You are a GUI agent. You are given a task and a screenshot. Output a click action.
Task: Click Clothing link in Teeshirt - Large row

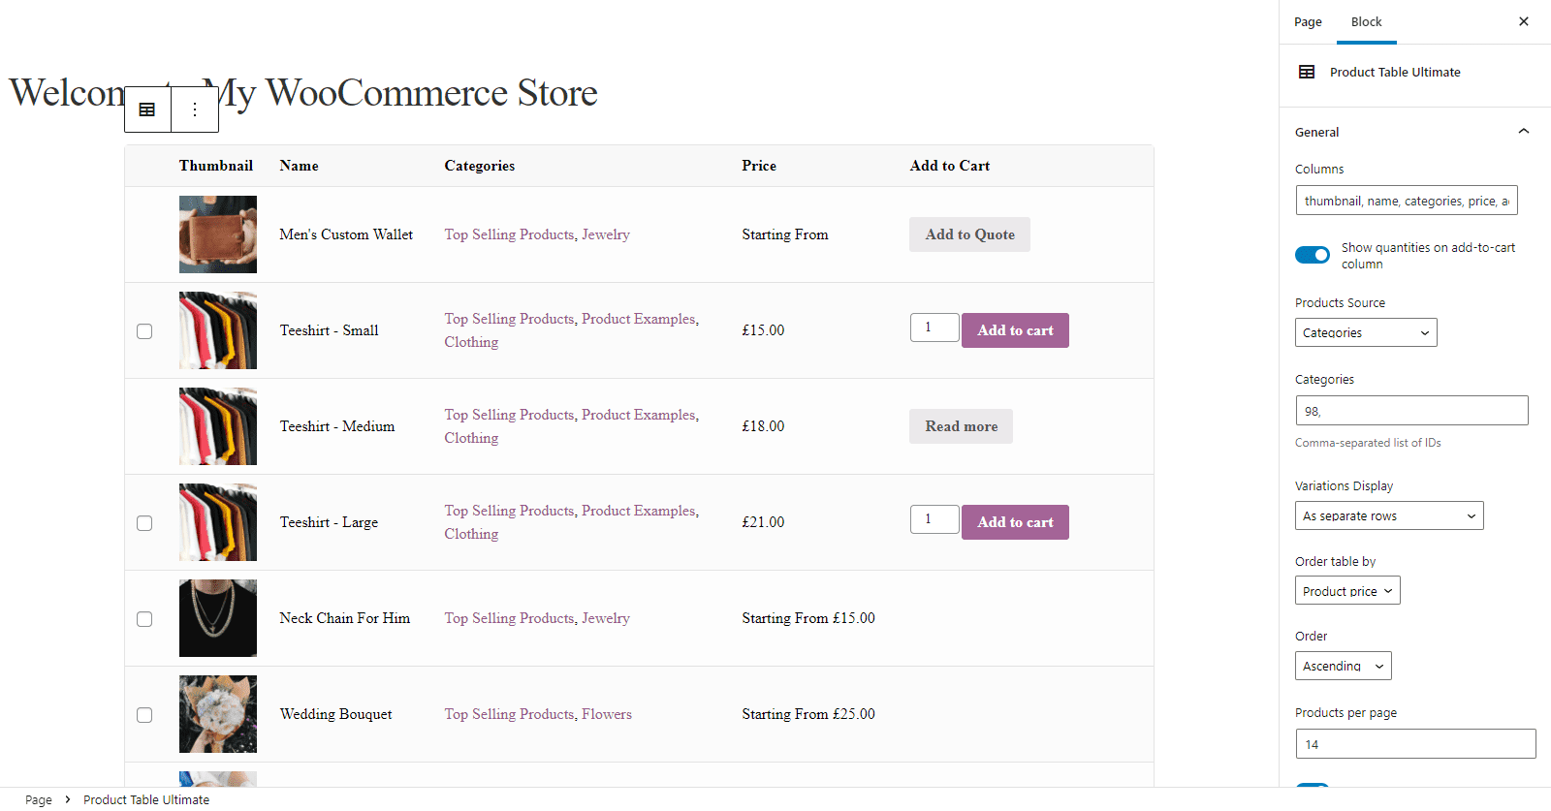[471, 534]
